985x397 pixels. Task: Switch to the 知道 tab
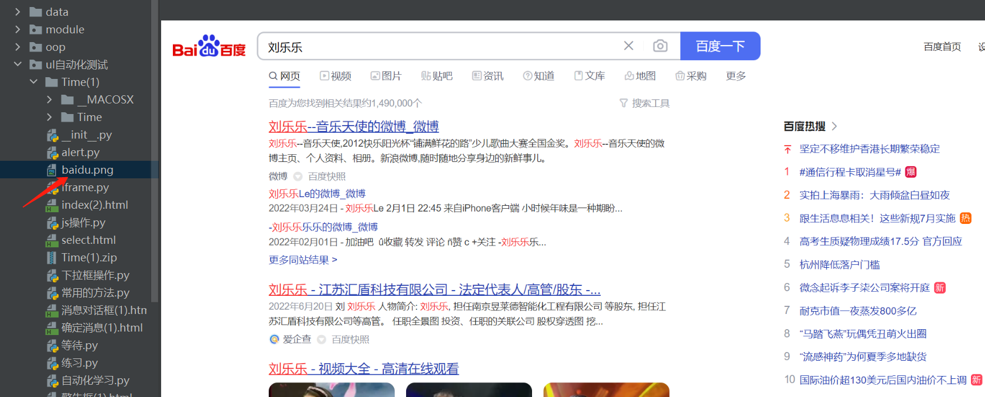tap(538, 76)
